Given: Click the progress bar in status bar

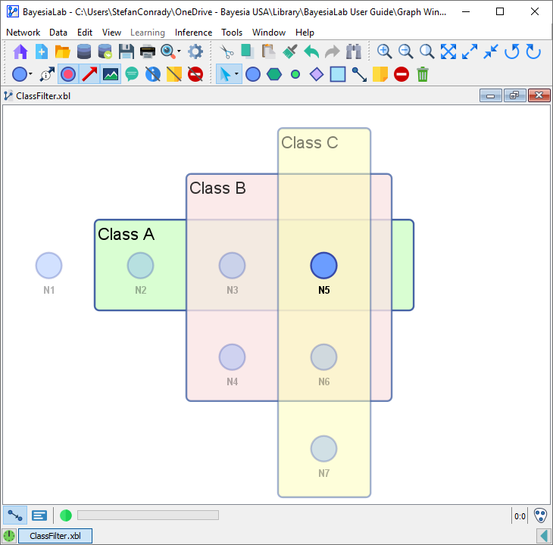Looking at the screenshot, I should [148, 515].
